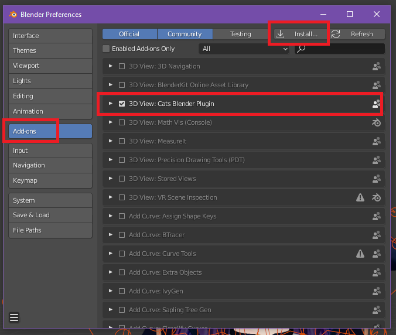This screenshot has width=396, height=335.
Task: Expand Cats Blender Plugin details
Action: [110, 104]
